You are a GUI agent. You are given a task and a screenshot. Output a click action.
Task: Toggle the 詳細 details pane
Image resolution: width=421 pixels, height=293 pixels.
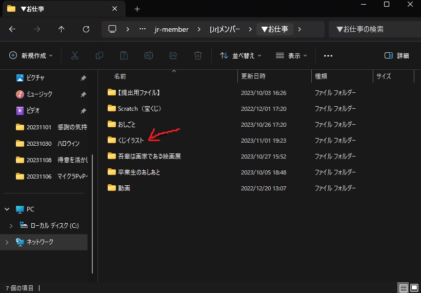point(397,55)
